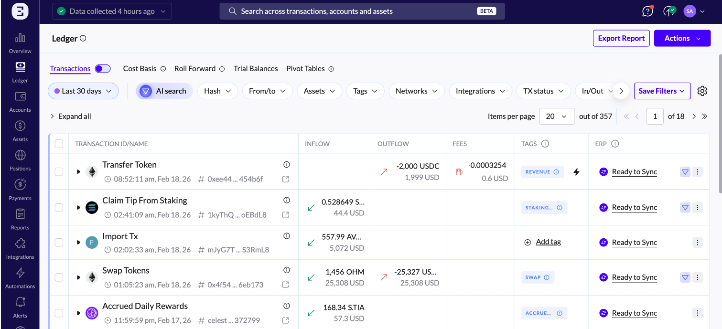Viewport: 722px width, 329px height.
Task: Expand the Networks filter dropdown
Action: click(x=416, y=91)
